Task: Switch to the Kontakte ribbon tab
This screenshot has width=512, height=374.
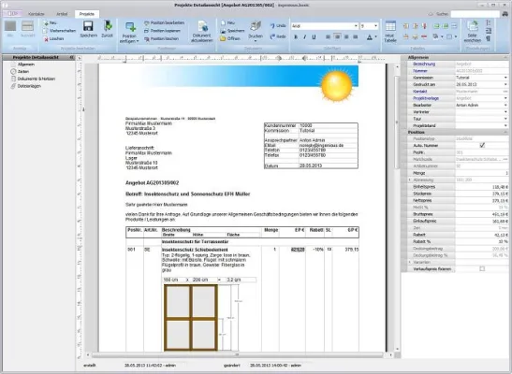Action: tap(37, 14)
